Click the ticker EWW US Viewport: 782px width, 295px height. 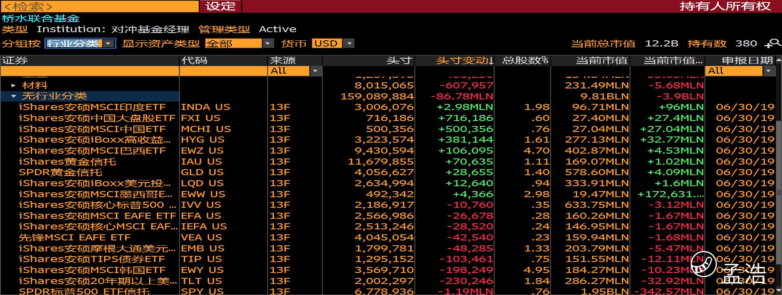(x=203, y=194)
